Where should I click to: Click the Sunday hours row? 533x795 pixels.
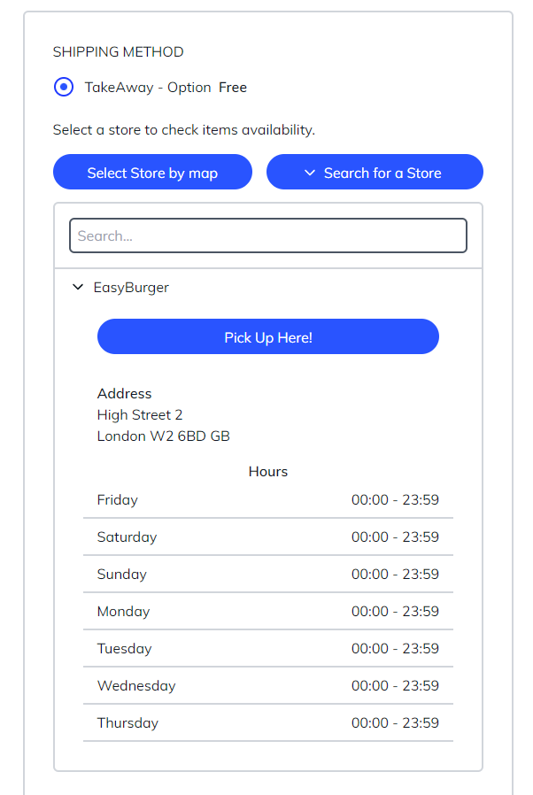tap(267, 575)
